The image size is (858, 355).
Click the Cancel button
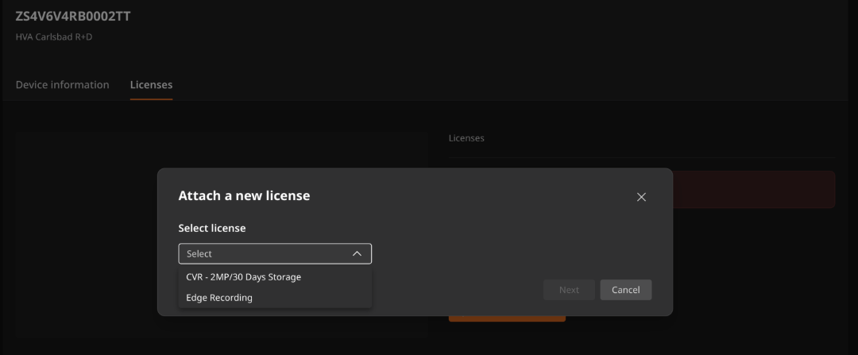click(x=625, y=290)
